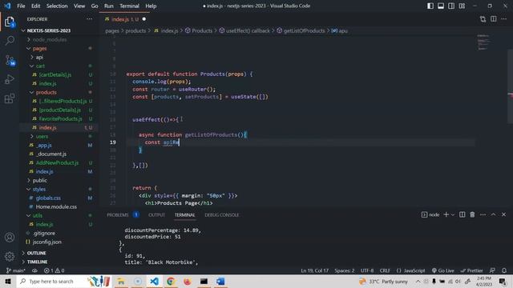The width and height of the screenshot is (513, 288).
Task: Open the Extensions view
Action: (x=10, y=98)
